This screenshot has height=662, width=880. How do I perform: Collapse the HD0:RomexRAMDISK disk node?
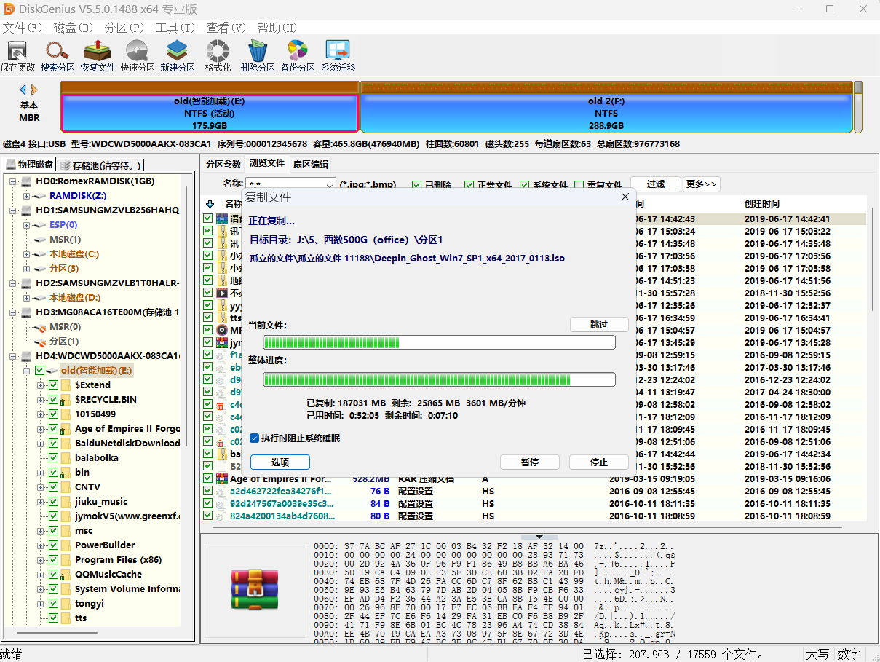click(x=14, y=181)
